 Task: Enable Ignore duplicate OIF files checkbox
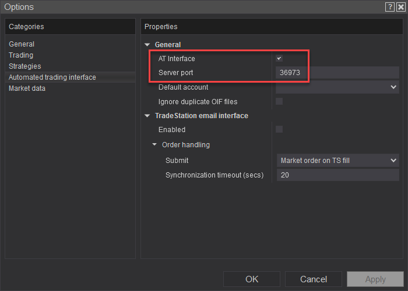pos(279,101)
